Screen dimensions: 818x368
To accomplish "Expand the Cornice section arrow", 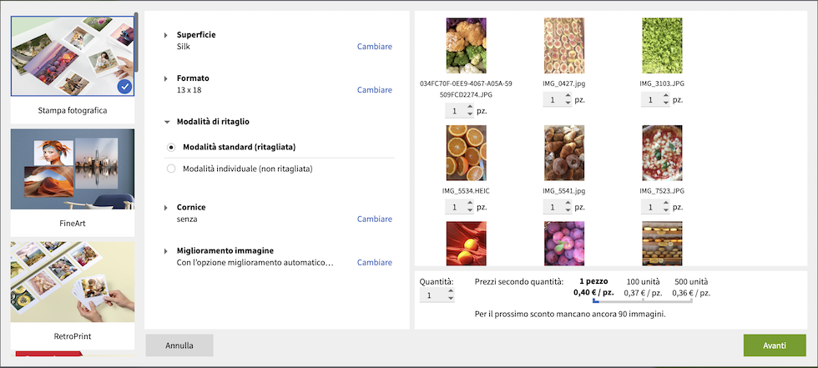I will 167,208.
